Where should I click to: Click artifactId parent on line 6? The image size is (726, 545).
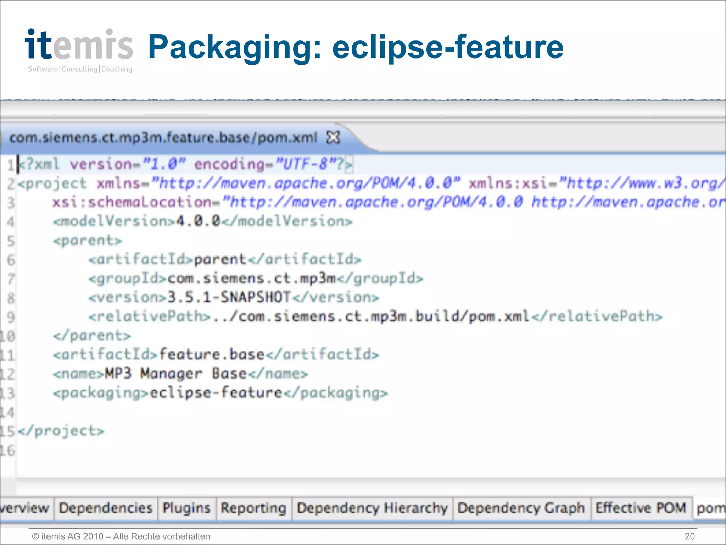225,259
